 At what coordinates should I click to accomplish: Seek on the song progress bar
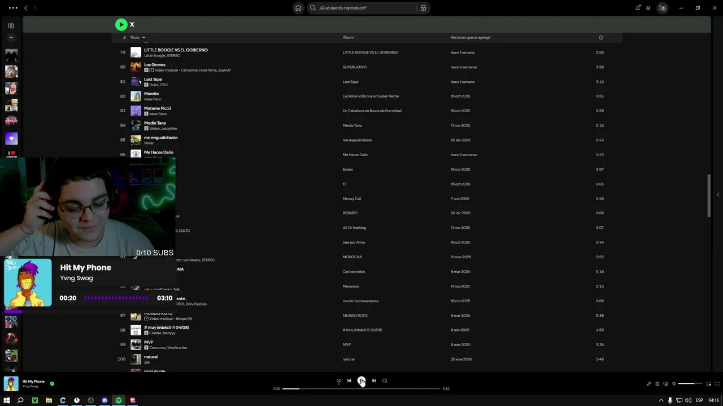(x=361, y=389)
